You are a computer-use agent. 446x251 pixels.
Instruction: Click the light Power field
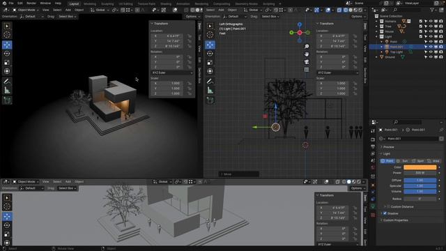click(420, 173)
